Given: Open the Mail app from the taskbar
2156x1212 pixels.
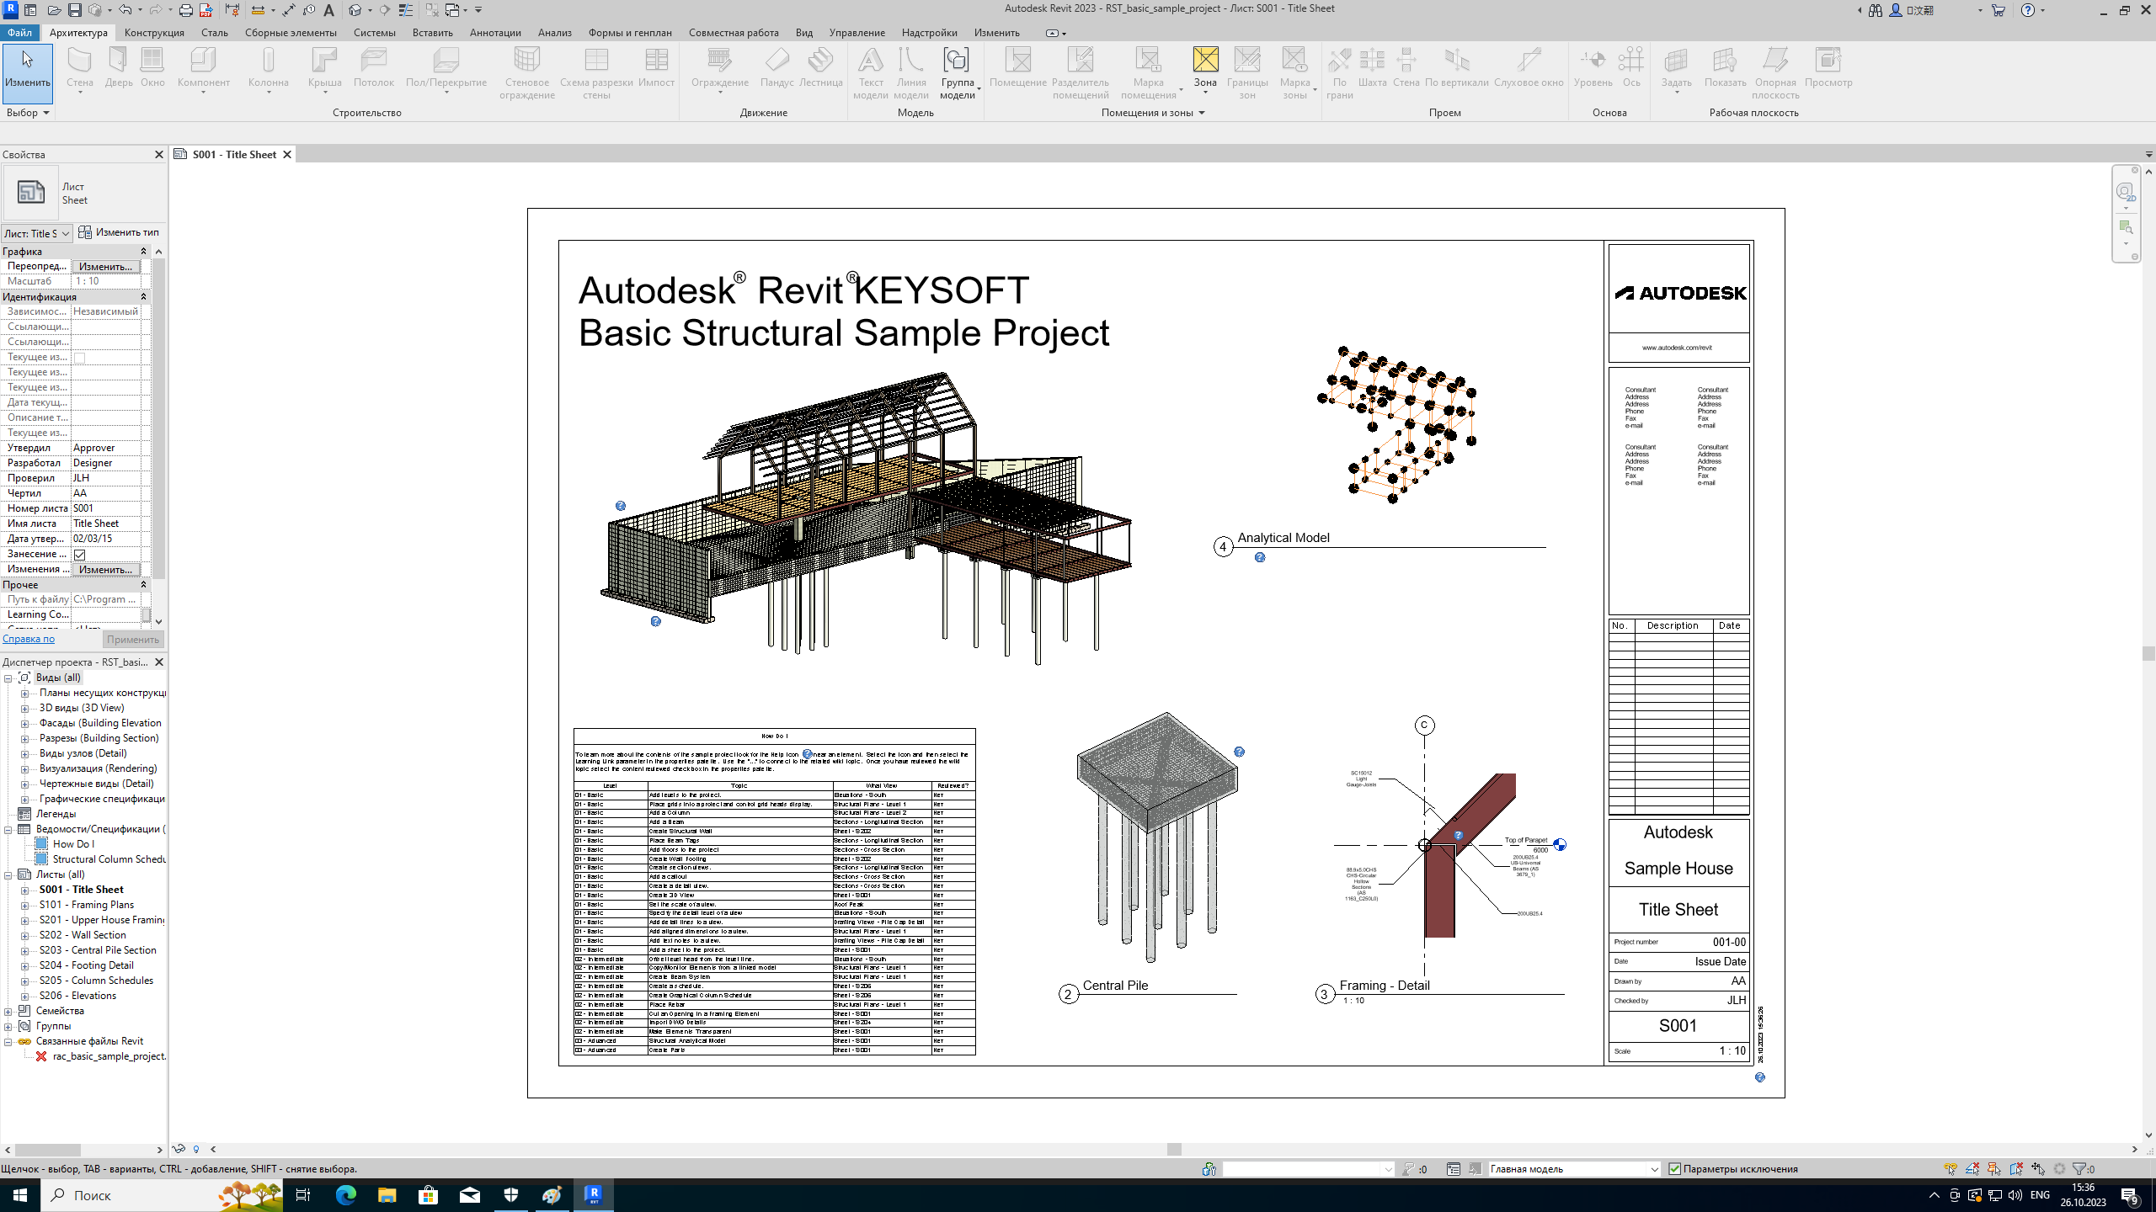Looking at the screenshot, I should pyautogui.click(x=469, y=1195).
